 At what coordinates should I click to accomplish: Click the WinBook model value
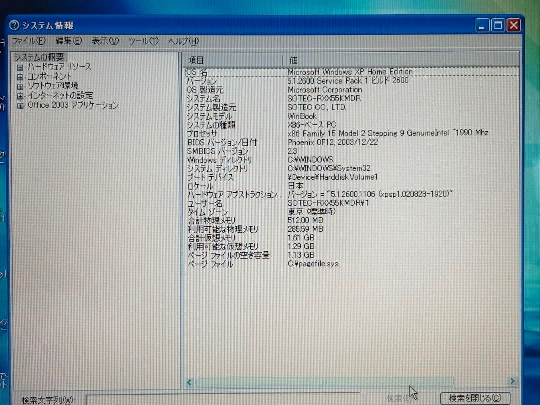point(302,116)
